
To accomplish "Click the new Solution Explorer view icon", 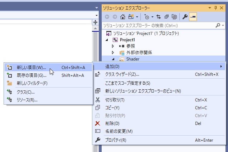I will click(98, 91).
